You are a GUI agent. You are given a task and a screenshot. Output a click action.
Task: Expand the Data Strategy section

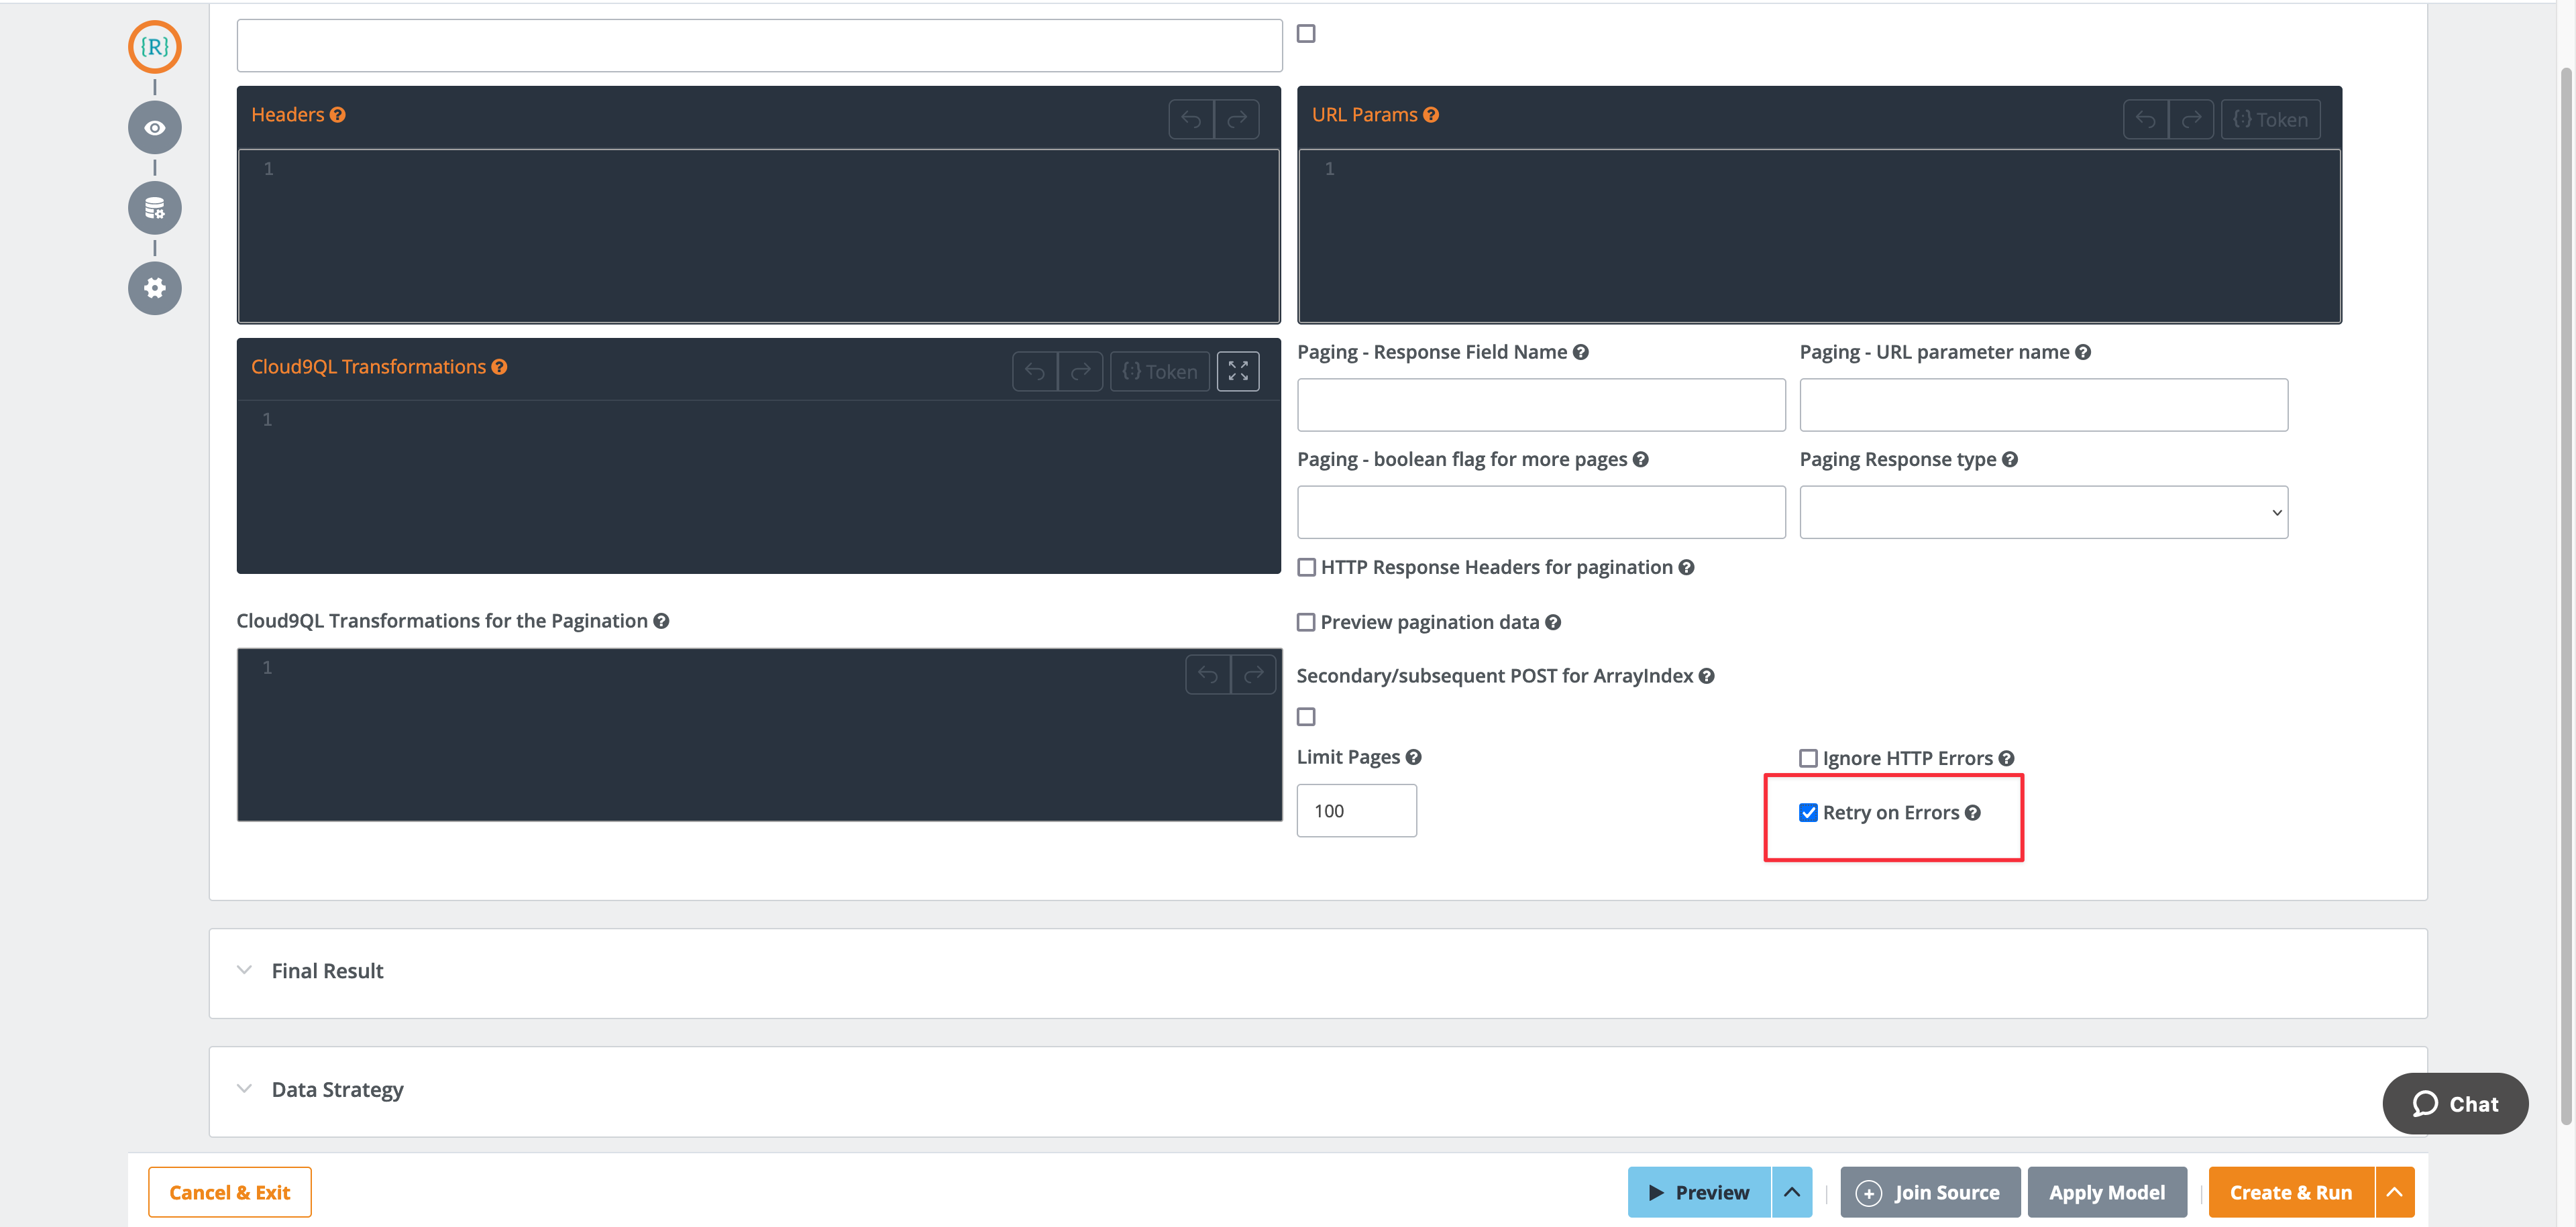click(337, 1089)
